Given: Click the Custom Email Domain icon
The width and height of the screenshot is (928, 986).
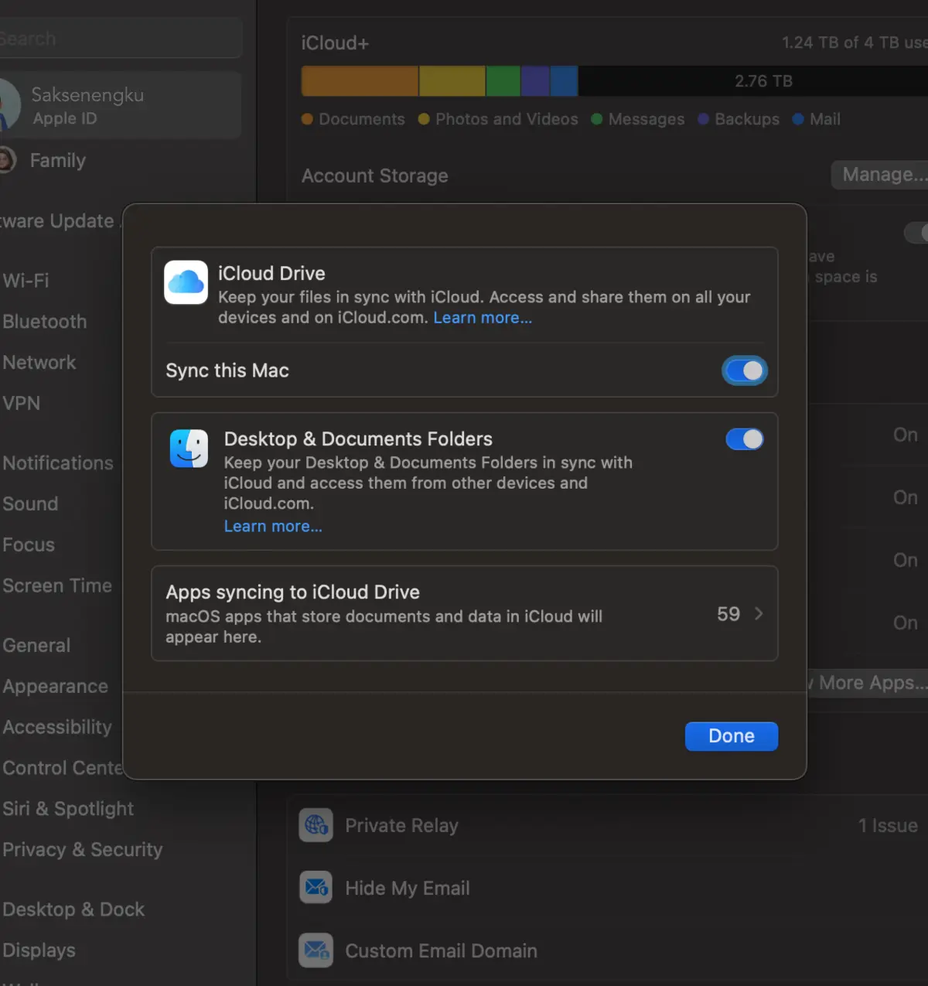Looking at the screenshot, I should click(x=316, y=950).
